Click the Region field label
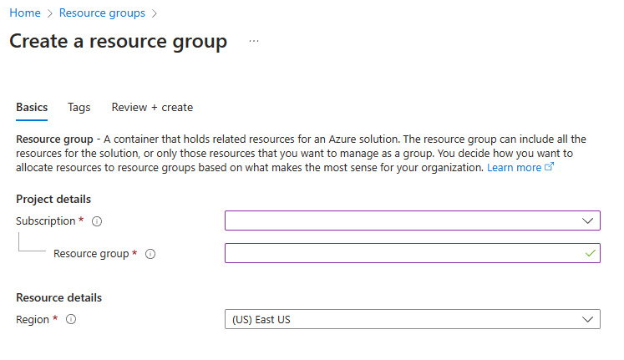 (33, 320)
